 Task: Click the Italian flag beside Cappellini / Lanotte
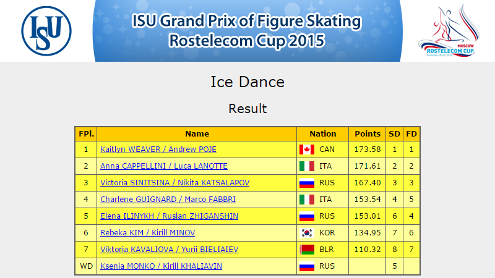click(x=307, y=166)
